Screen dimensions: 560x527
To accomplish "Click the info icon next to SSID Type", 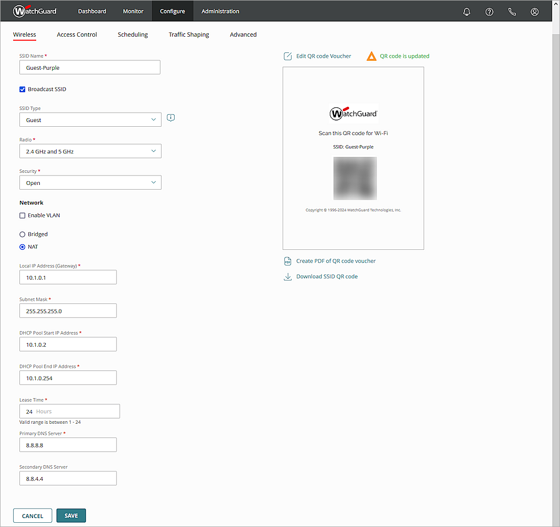I will (170, 117).
